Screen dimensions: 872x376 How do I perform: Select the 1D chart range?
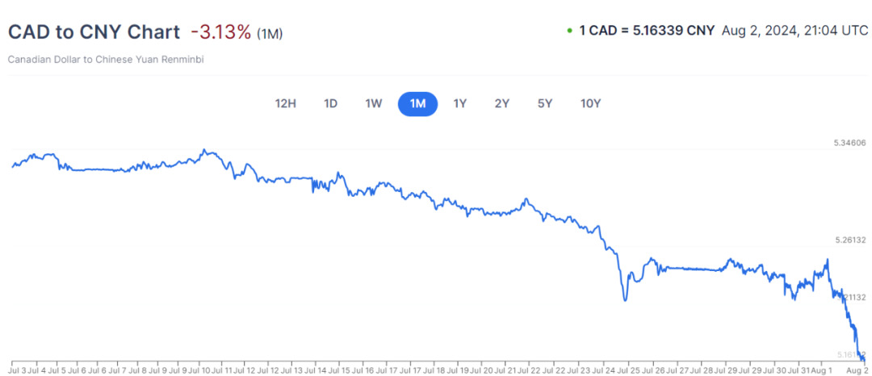(330, 103)
